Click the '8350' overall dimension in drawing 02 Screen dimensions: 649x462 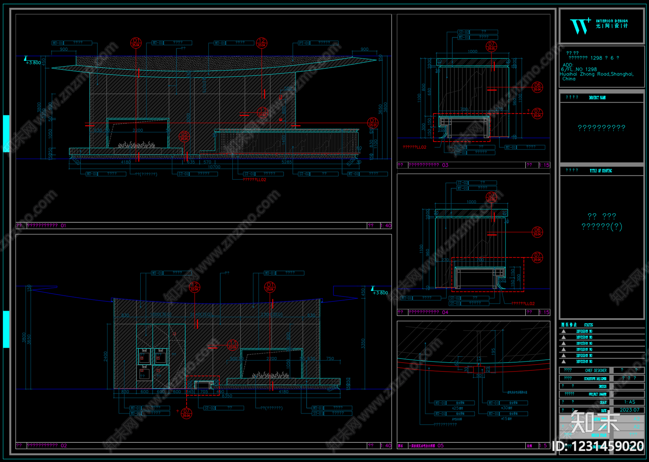pyautogui.click(x=227, y=396)
